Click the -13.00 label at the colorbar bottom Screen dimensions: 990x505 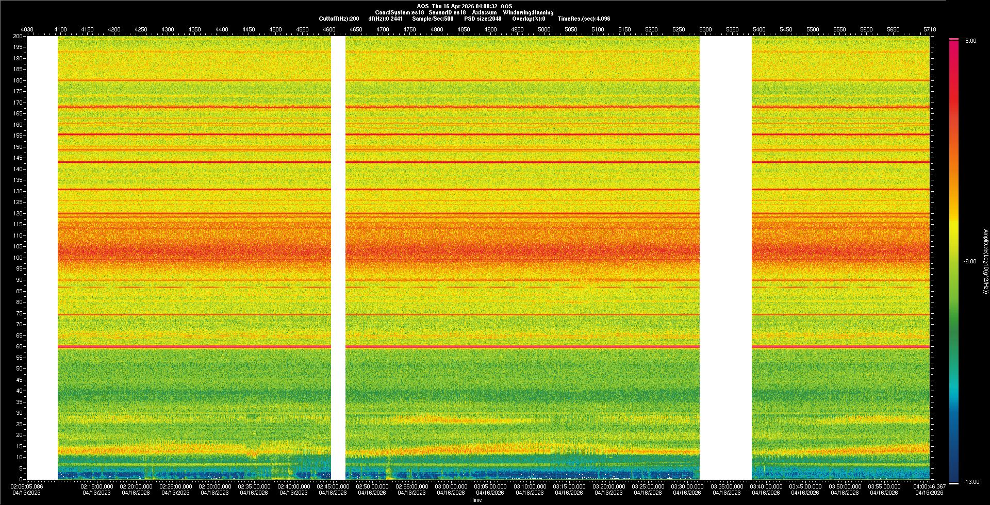click(971, 482)
